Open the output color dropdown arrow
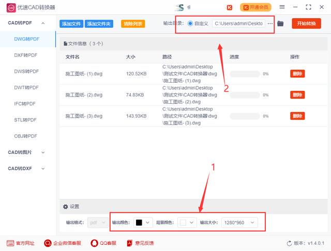Image resolution: width=331 pixels, height=251 pixels. pyautogui.click(x=147, y=223)
